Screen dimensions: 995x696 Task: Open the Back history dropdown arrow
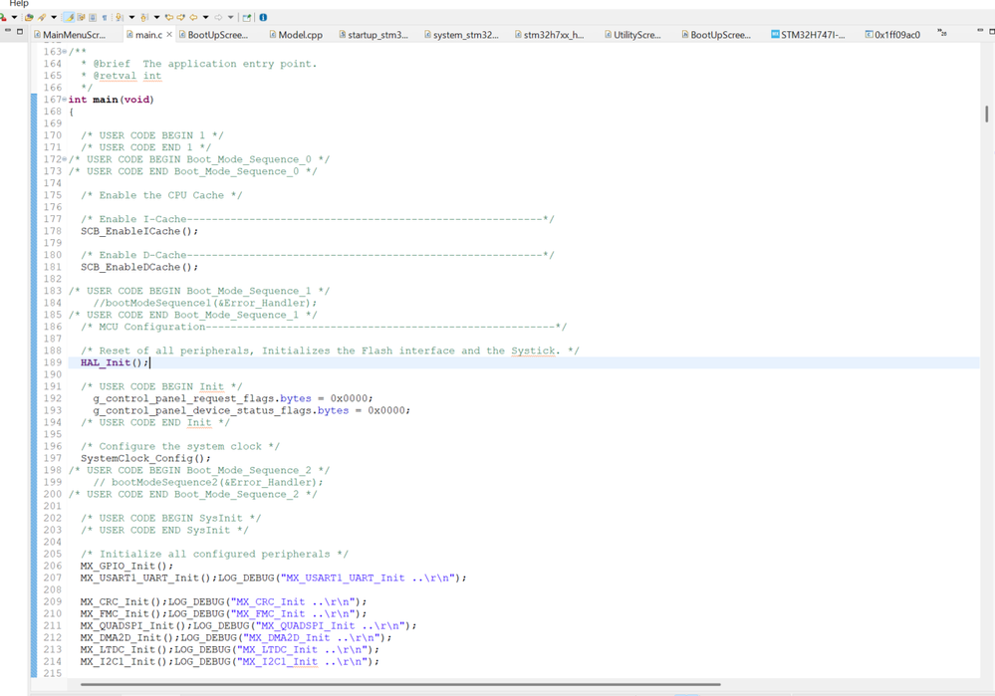(205, 16)
